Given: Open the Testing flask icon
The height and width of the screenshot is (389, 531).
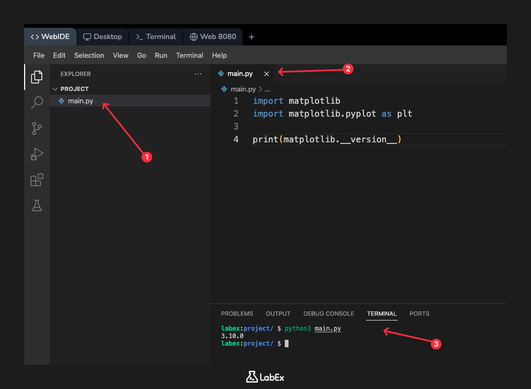Looking at the screenshot, I should (x=36, y=205).
